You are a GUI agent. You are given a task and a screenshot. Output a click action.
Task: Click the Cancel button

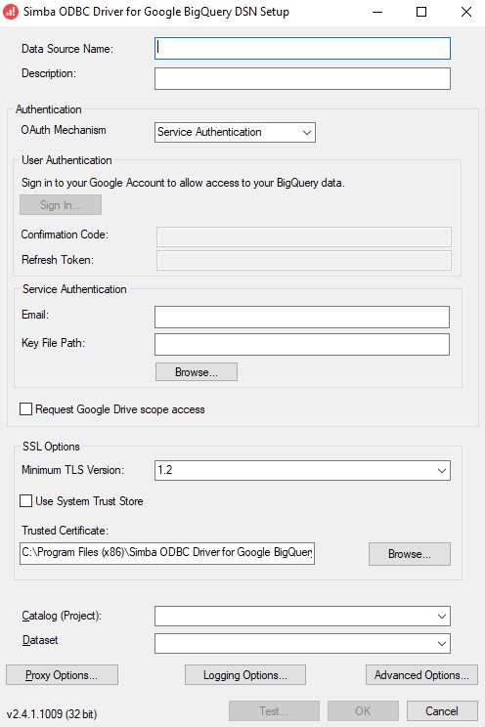click(x=442, y=711)
